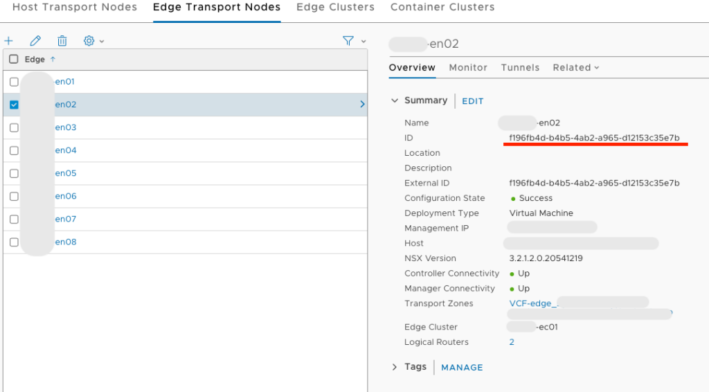This screenshot has width=709, height=392.
Task: Click the pencil edit icon in toolbar
Action: 36,41
